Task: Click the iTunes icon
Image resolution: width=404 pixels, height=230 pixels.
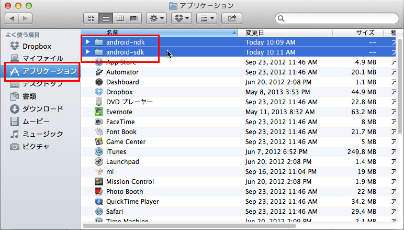Action: 99,151
